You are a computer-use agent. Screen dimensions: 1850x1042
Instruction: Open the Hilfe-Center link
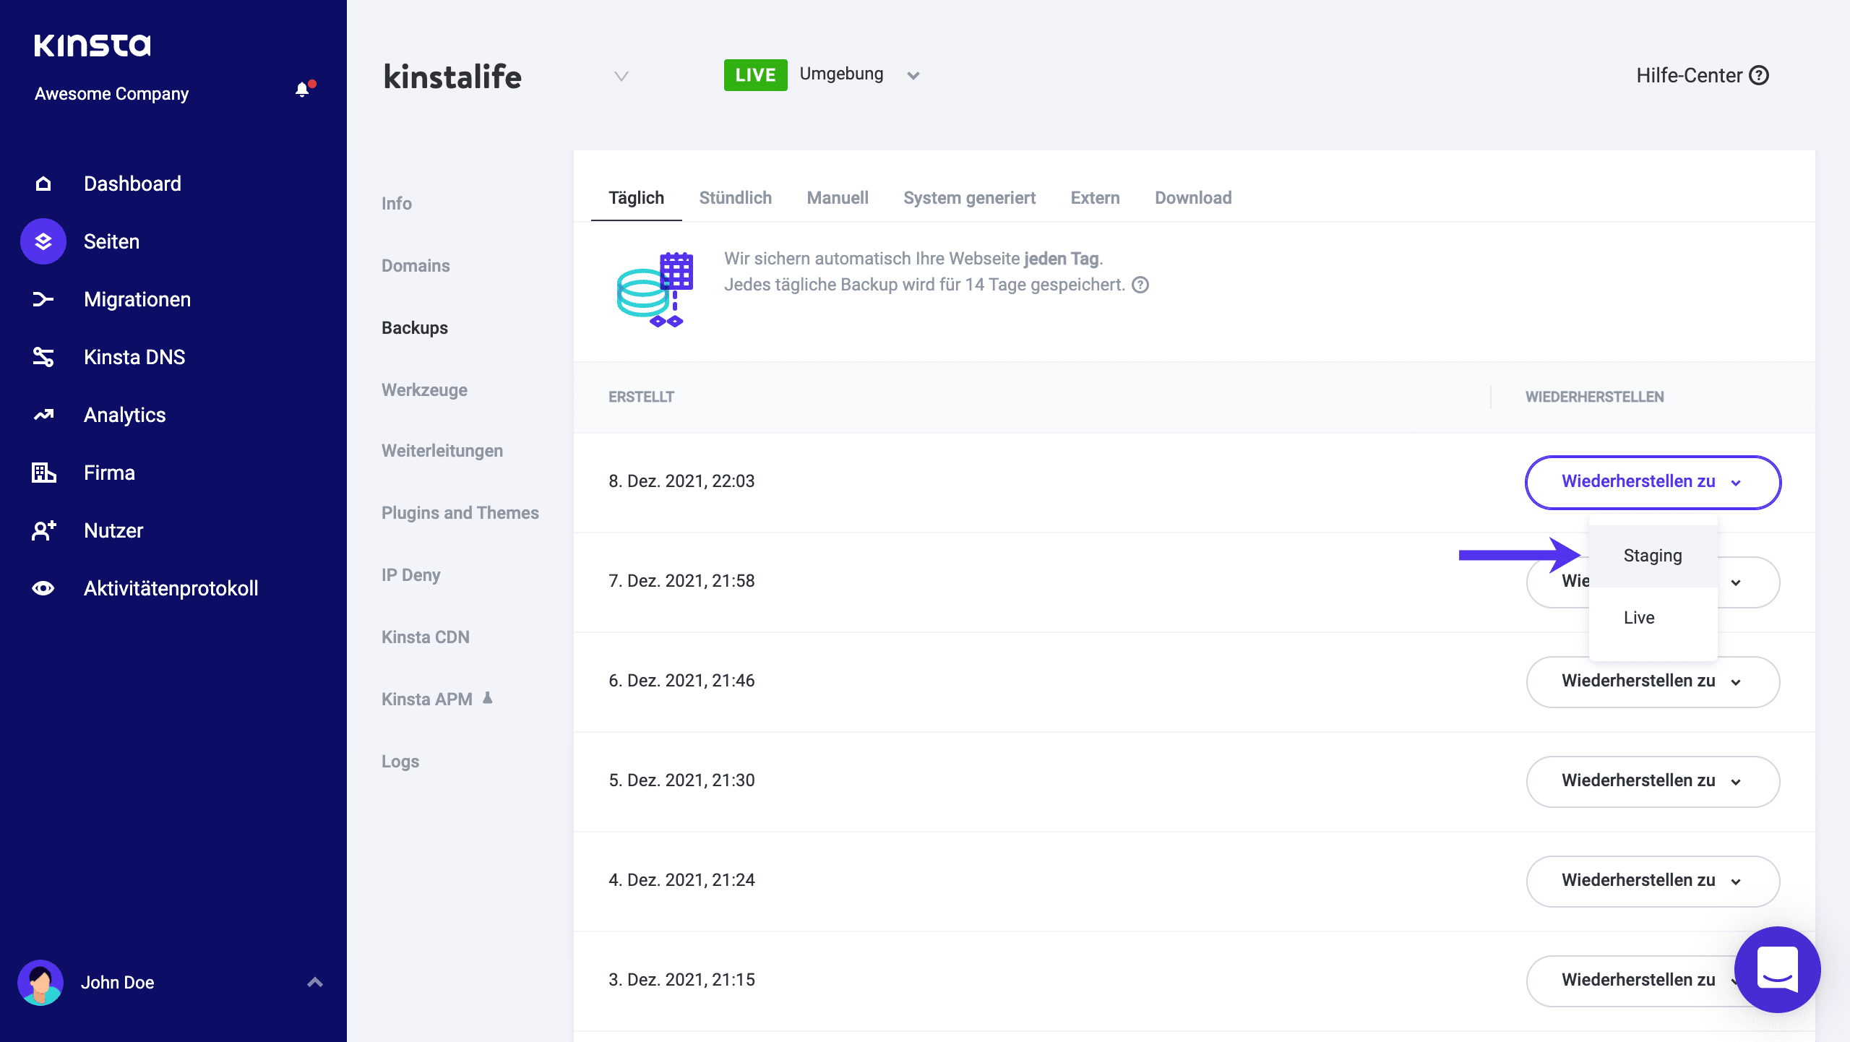pyautogui.click(x=1702, y=75)
